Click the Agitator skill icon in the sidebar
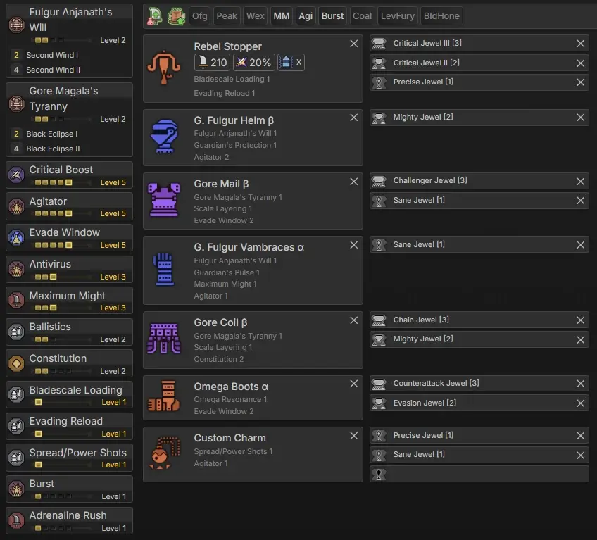This screenshot has width=597, height=540. click(x=18, y=206)
